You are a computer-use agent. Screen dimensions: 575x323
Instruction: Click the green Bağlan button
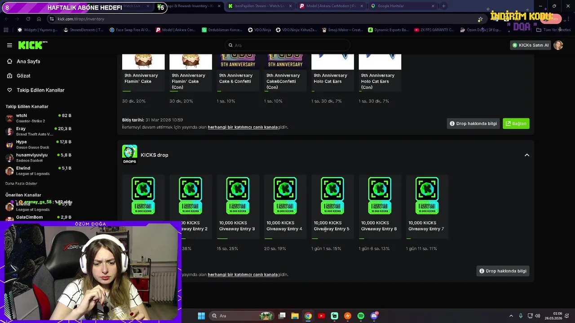[x=516, y=123]
